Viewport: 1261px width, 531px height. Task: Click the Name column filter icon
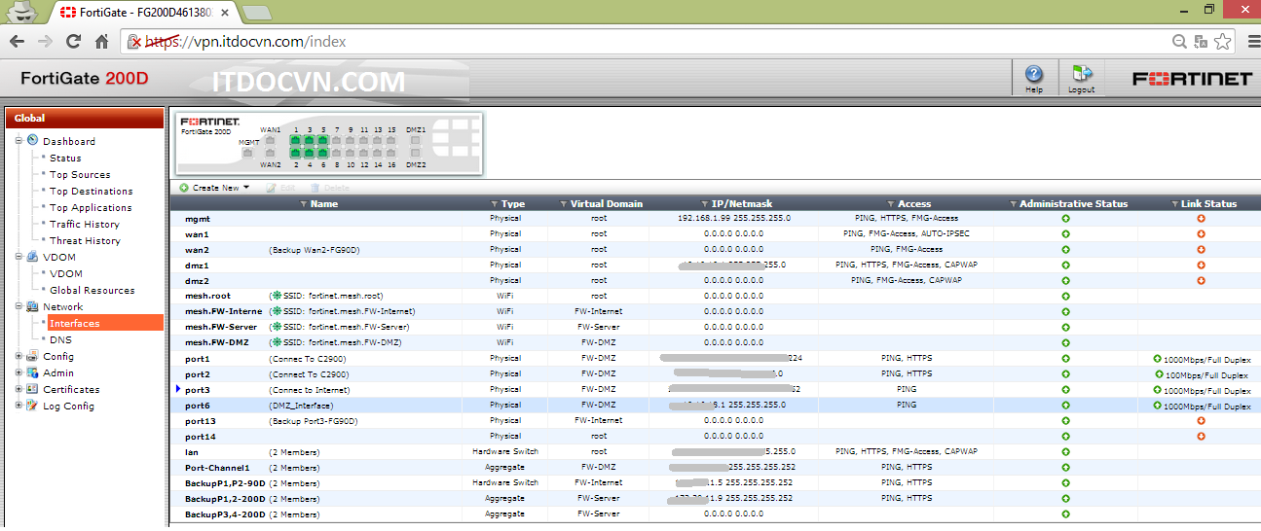click(304, 204)
